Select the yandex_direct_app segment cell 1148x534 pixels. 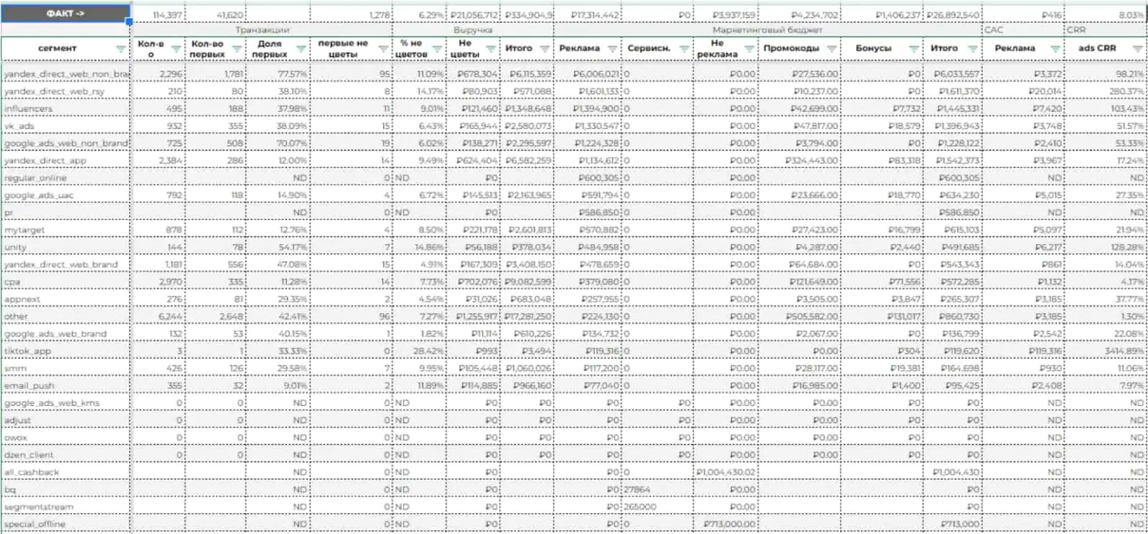coord(66,160)
